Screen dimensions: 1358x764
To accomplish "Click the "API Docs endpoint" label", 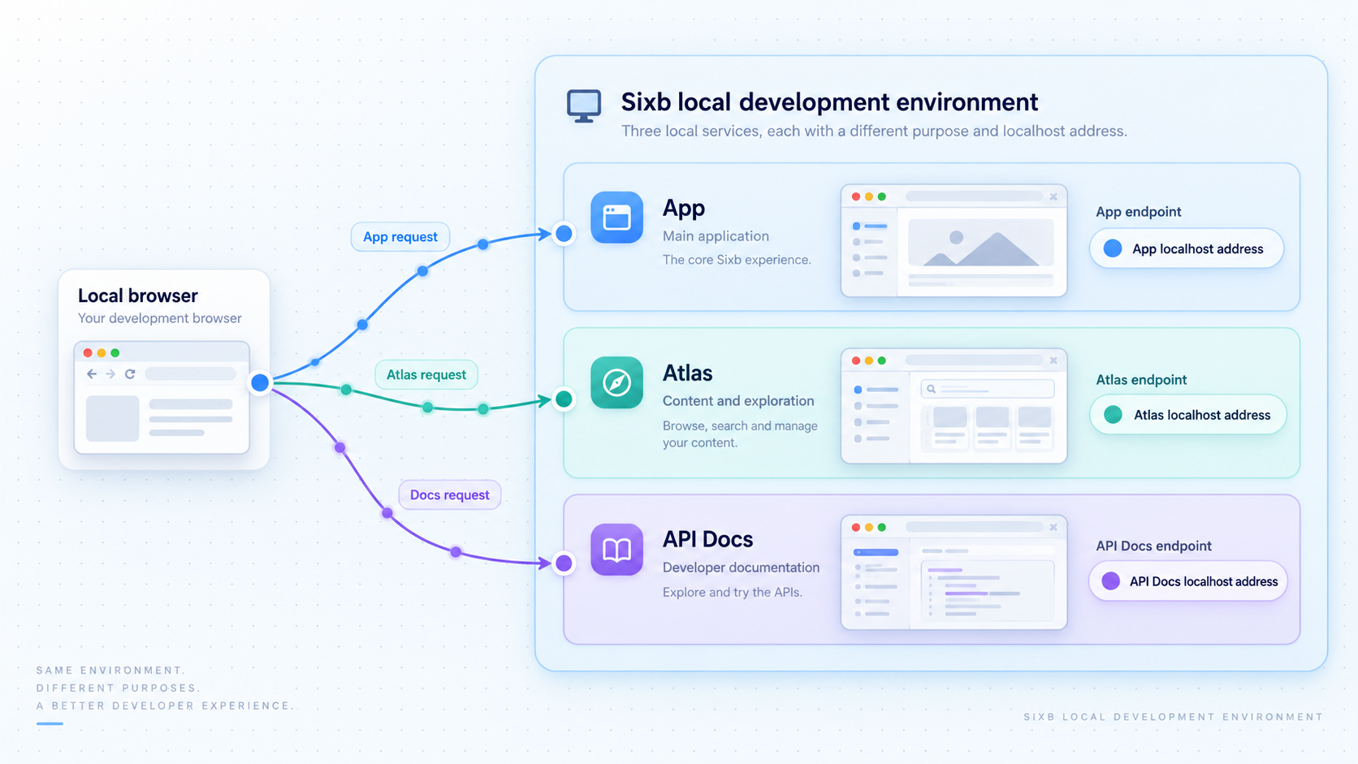I will 1153,546.
